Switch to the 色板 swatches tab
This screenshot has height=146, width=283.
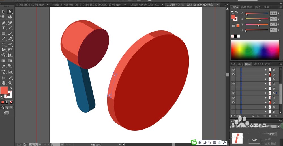coord(234,64)
